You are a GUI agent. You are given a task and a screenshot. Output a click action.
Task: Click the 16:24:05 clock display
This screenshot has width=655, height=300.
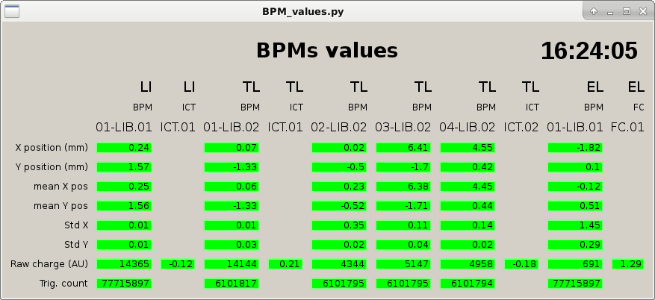[x=589, y=51]
